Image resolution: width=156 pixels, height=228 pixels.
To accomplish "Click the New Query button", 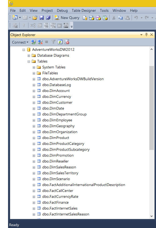I will click(67, 18).
